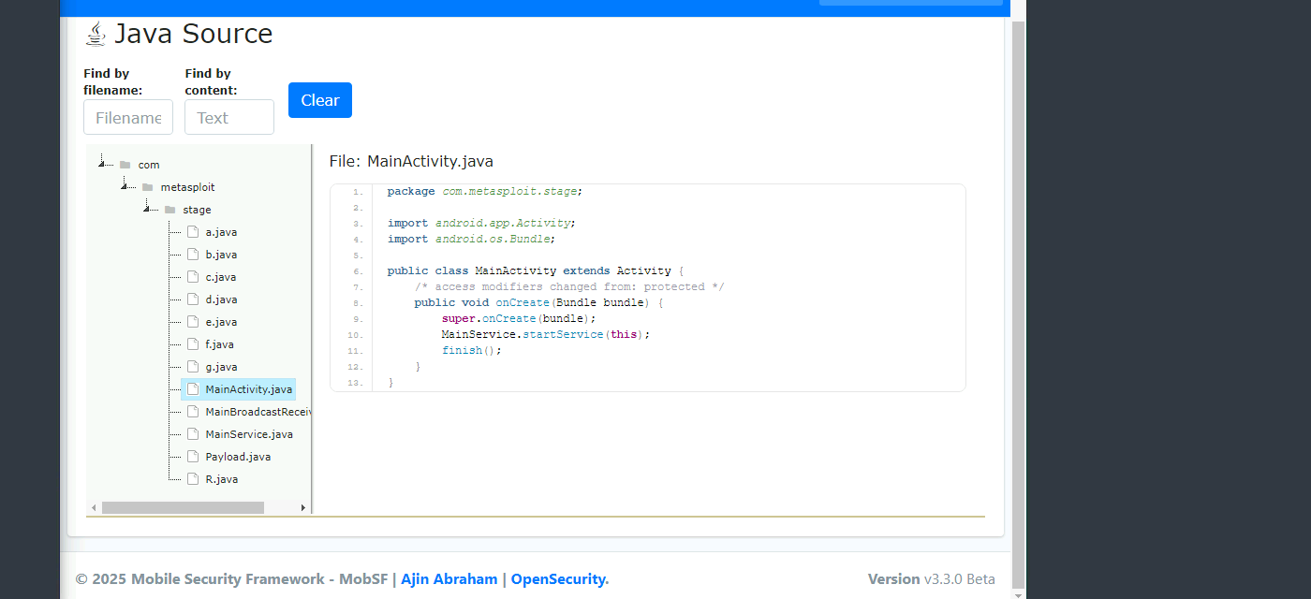Click the page vertical scrollbar thumb
This screenshot has width=1311, height=599.
(x=1019, y=305)
